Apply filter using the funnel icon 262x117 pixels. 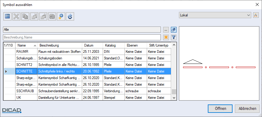point(174,37)
